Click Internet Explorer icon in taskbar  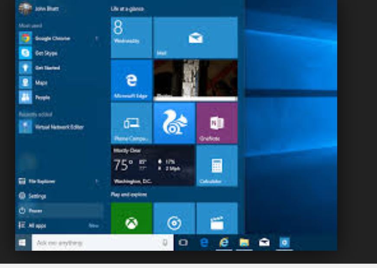pos(224,243)
